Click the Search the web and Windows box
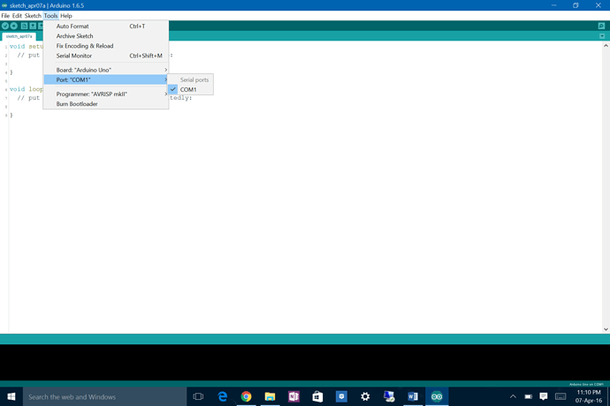The width and height of the screenshot is (610, 406). (104, 396)
